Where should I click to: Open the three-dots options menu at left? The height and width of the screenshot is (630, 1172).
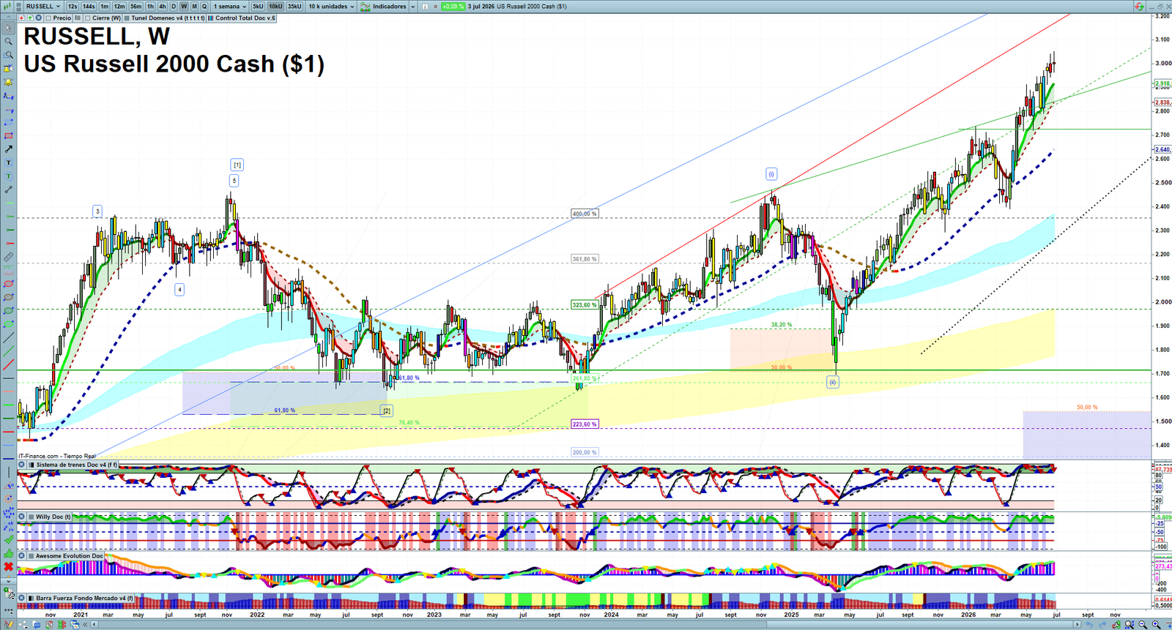9,612
